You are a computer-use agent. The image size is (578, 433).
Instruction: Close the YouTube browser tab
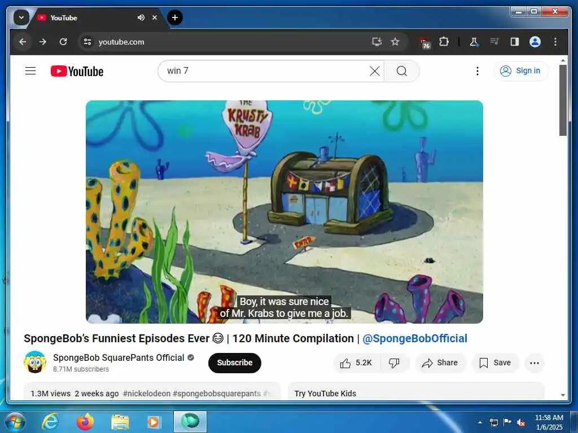pyautogui.click(x=155, y=17)
